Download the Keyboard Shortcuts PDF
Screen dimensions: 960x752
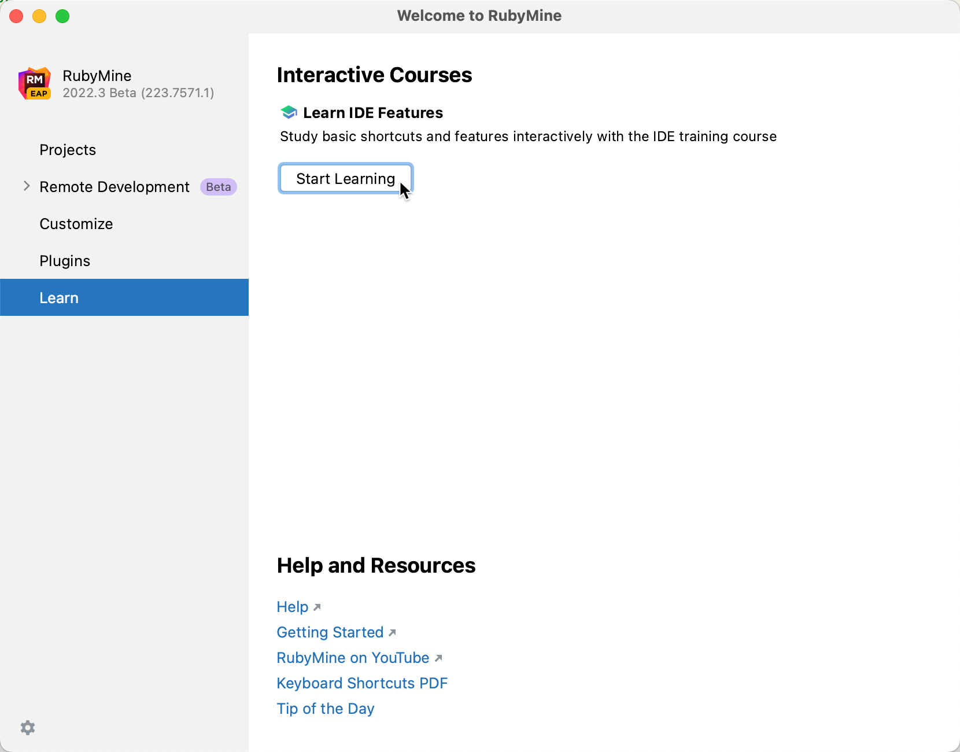[x=362, y=683]
